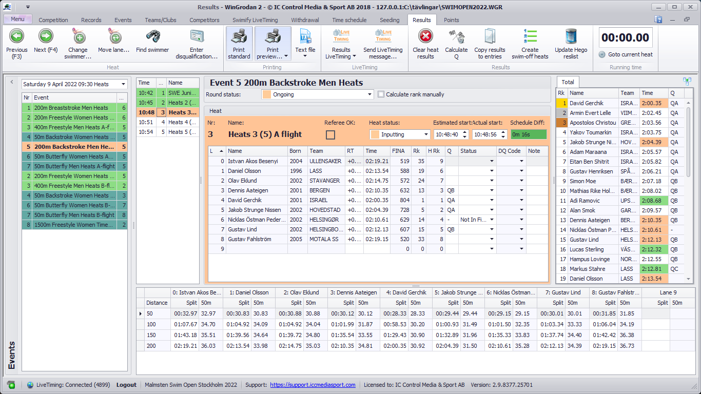
Task: Open the Round status dropdown
Action: pos(370,94)
